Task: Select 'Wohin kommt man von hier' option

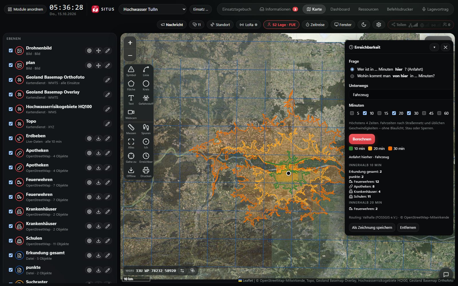Action: pos(352,76)
